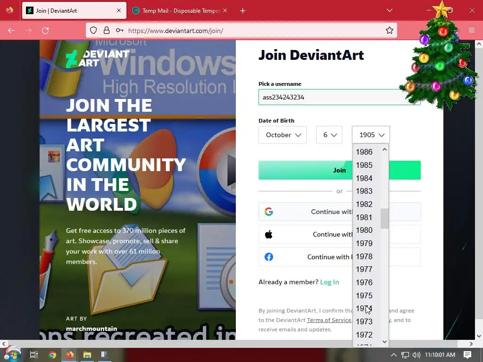This screenshot has width=483, height=362.
Task: Click the Pick a username field
Action: pyautogui.click(x=340, y=97)
